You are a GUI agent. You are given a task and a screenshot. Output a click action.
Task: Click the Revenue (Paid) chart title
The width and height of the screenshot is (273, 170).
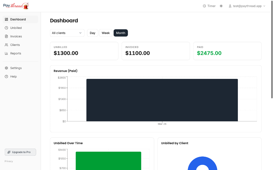[x=66, y=71]
